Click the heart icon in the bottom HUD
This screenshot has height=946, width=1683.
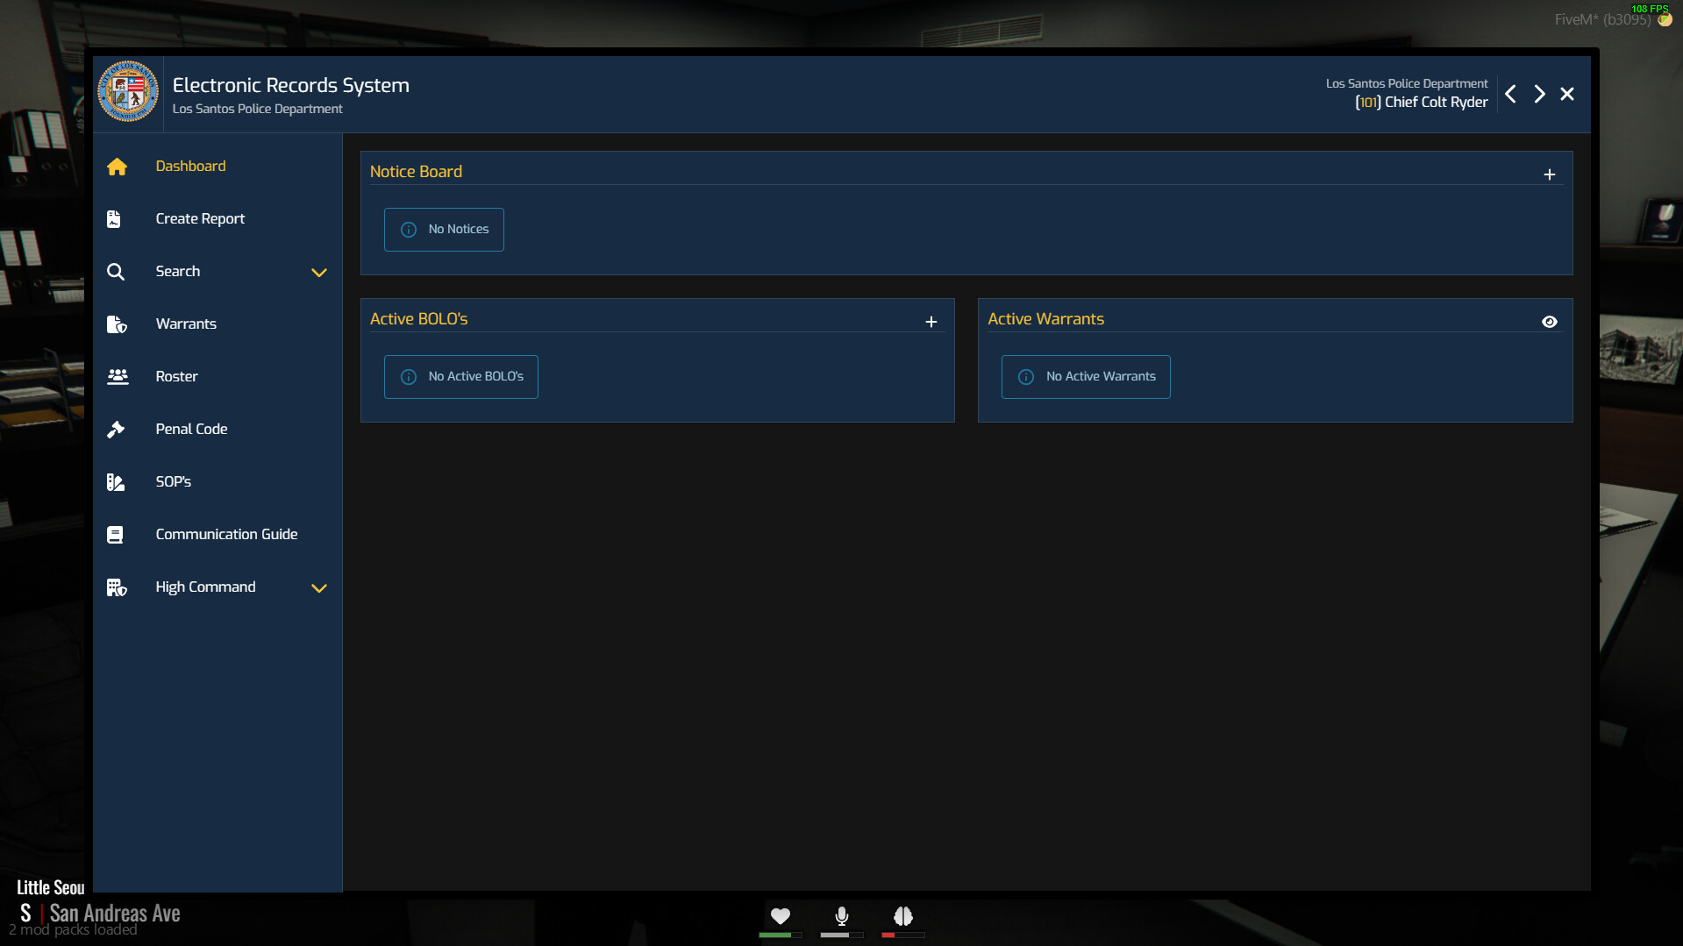click(x=780, y=917)
